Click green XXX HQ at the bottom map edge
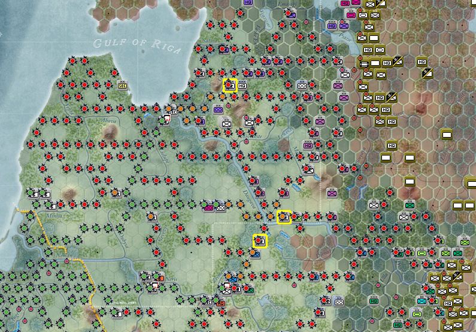This screenshot has width=476, height=332. [398, 324]
